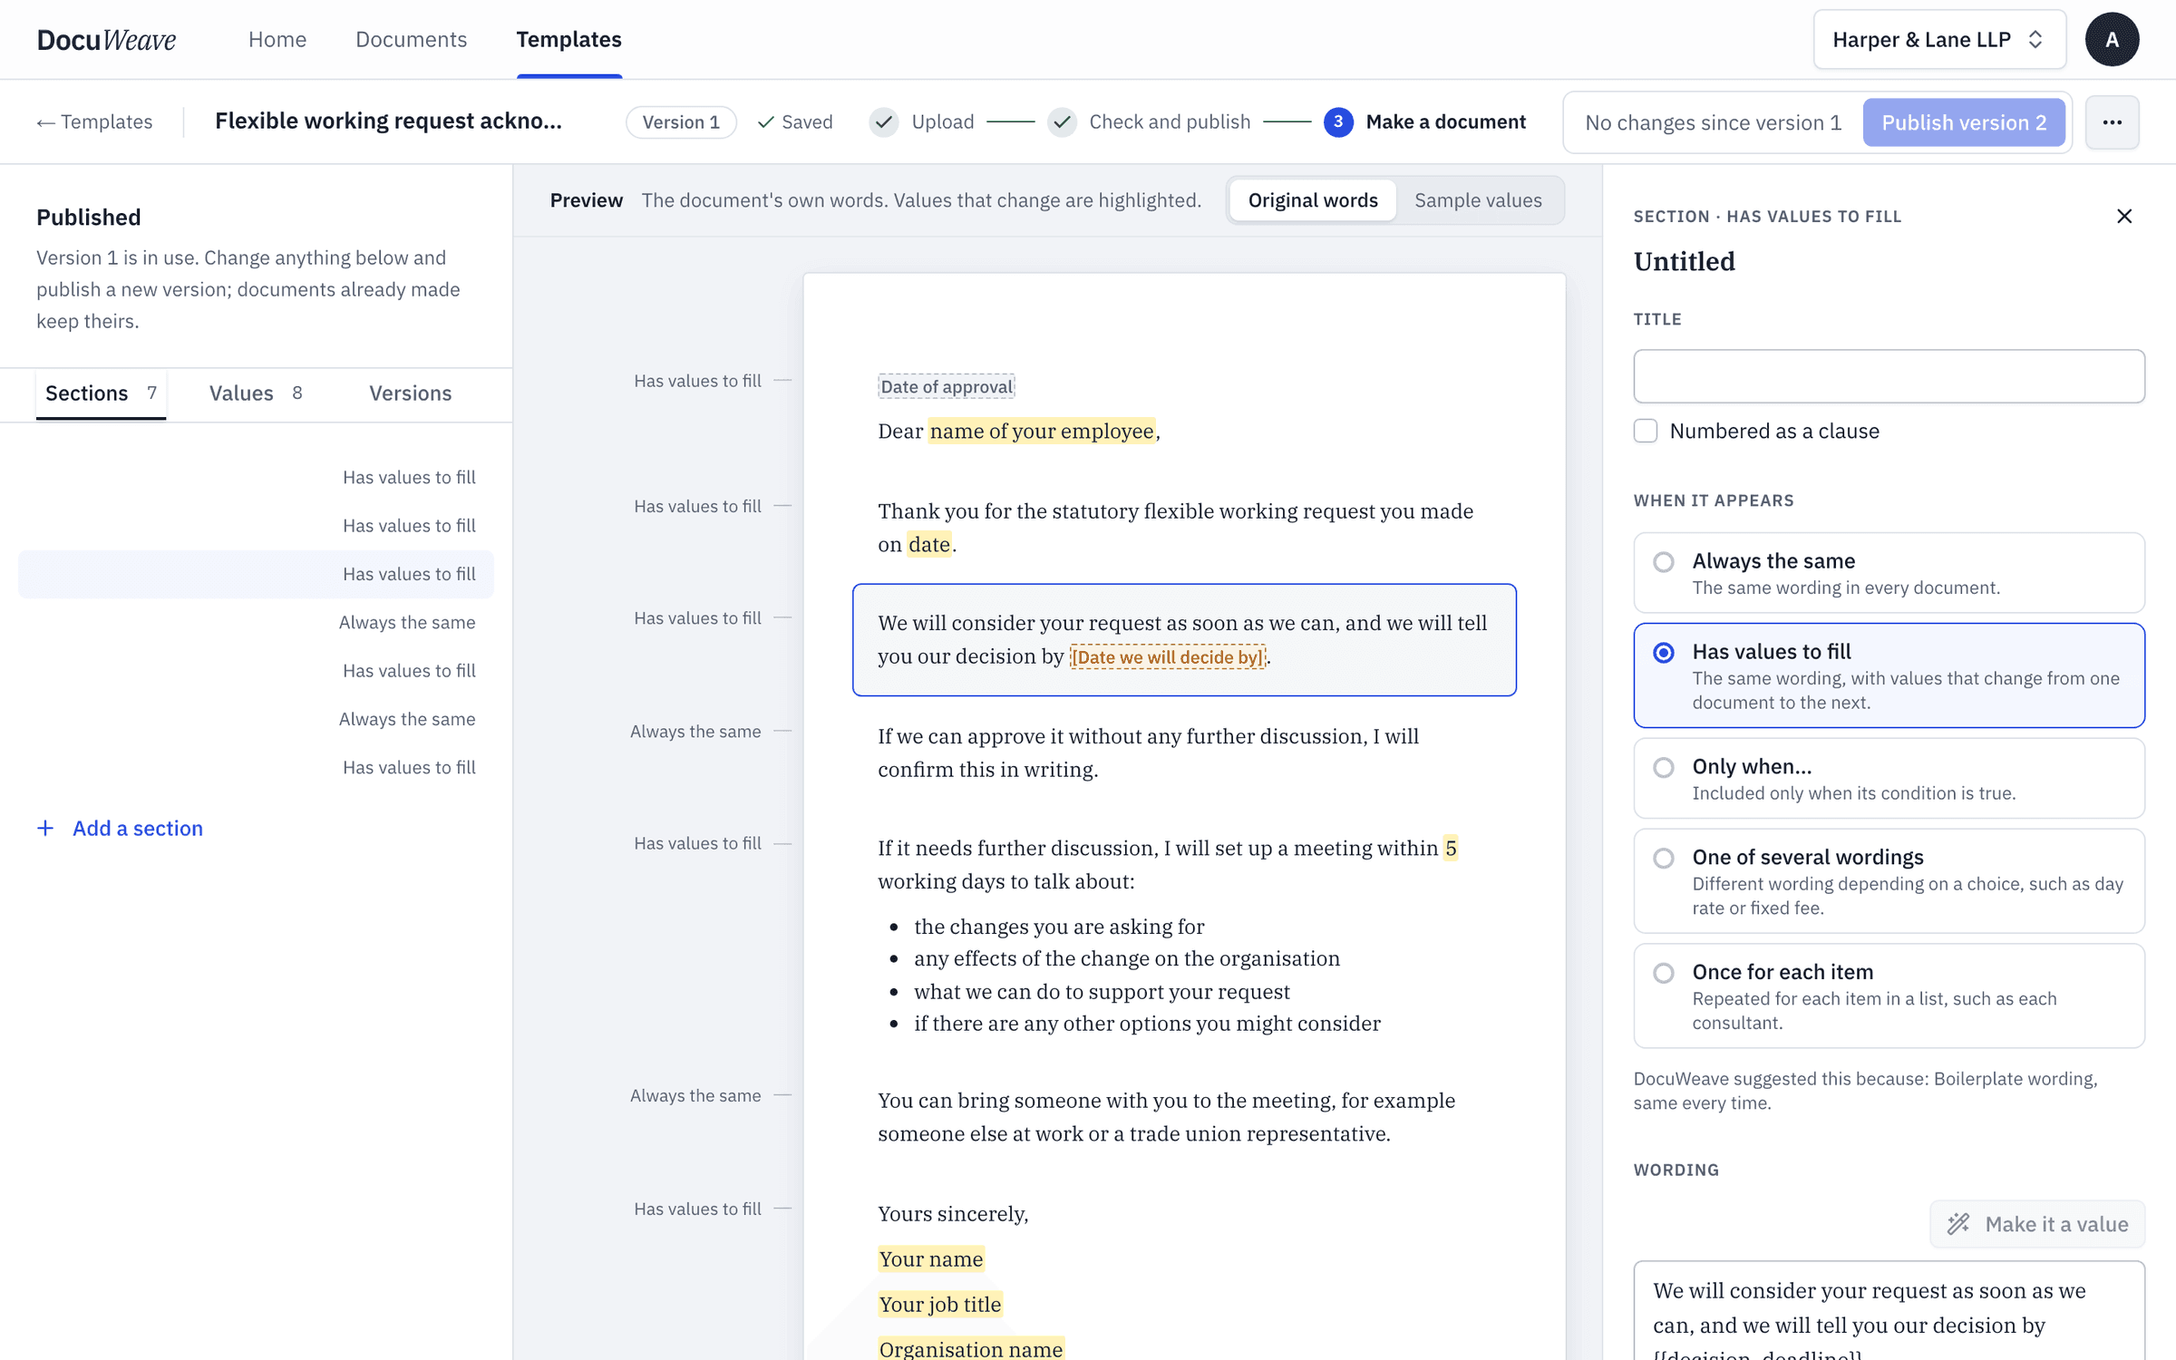
Task: Select the highlighted section row in the Sections list
Action: click(x=256, y=574)
